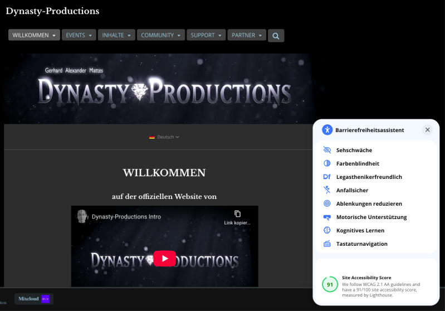
Task: Expand the PARTNER dropdown arrow
Action: coord(260,36)
